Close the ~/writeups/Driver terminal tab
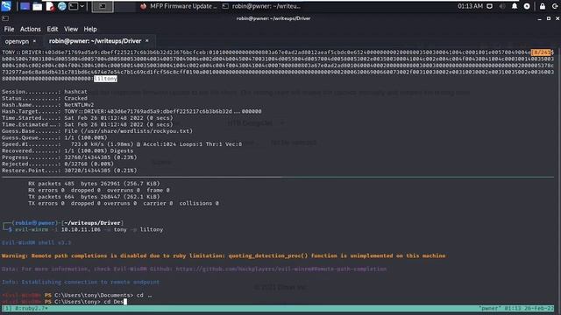The height and width of the screenshot is (315, 561). [x=147, y=41]
